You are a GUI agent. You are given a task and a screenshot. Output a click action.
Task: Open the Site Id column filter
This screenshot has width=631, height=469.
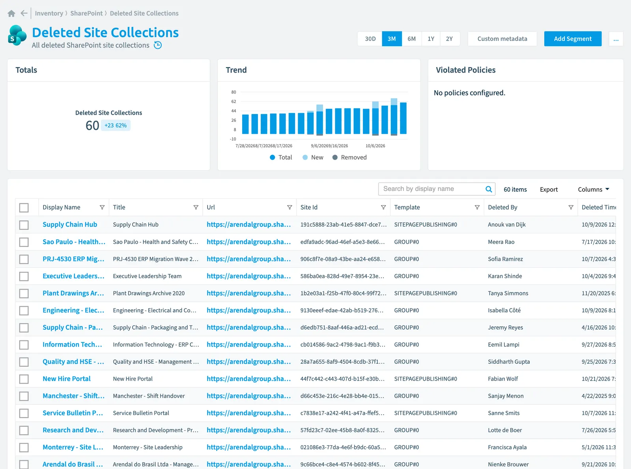point(383,207)
